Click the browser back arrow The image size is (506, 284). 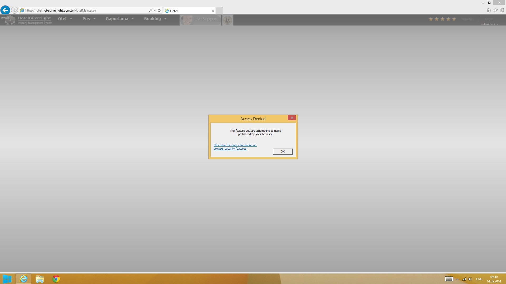[5, 10]
